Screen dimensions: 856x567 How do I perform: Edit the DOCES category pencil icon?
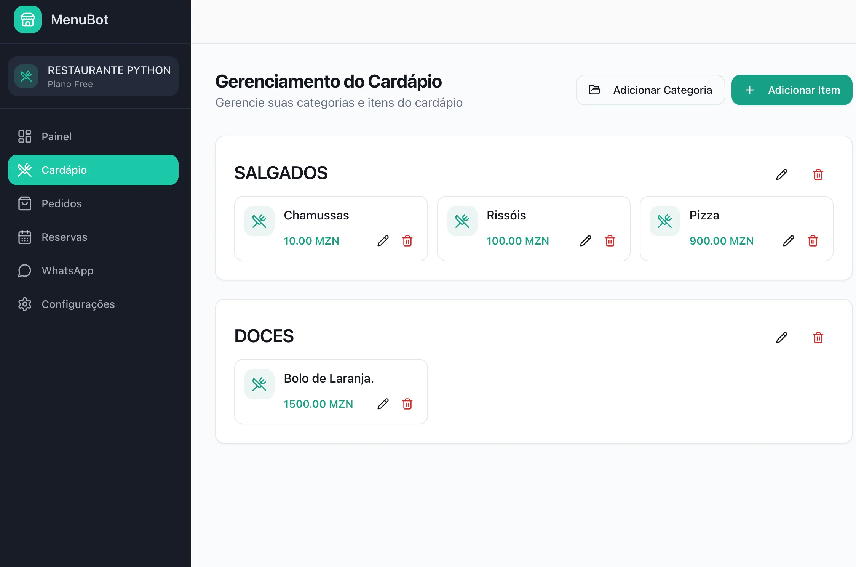782,338
